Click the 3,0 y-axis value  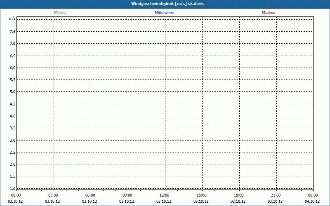click(x=13, y=140)
